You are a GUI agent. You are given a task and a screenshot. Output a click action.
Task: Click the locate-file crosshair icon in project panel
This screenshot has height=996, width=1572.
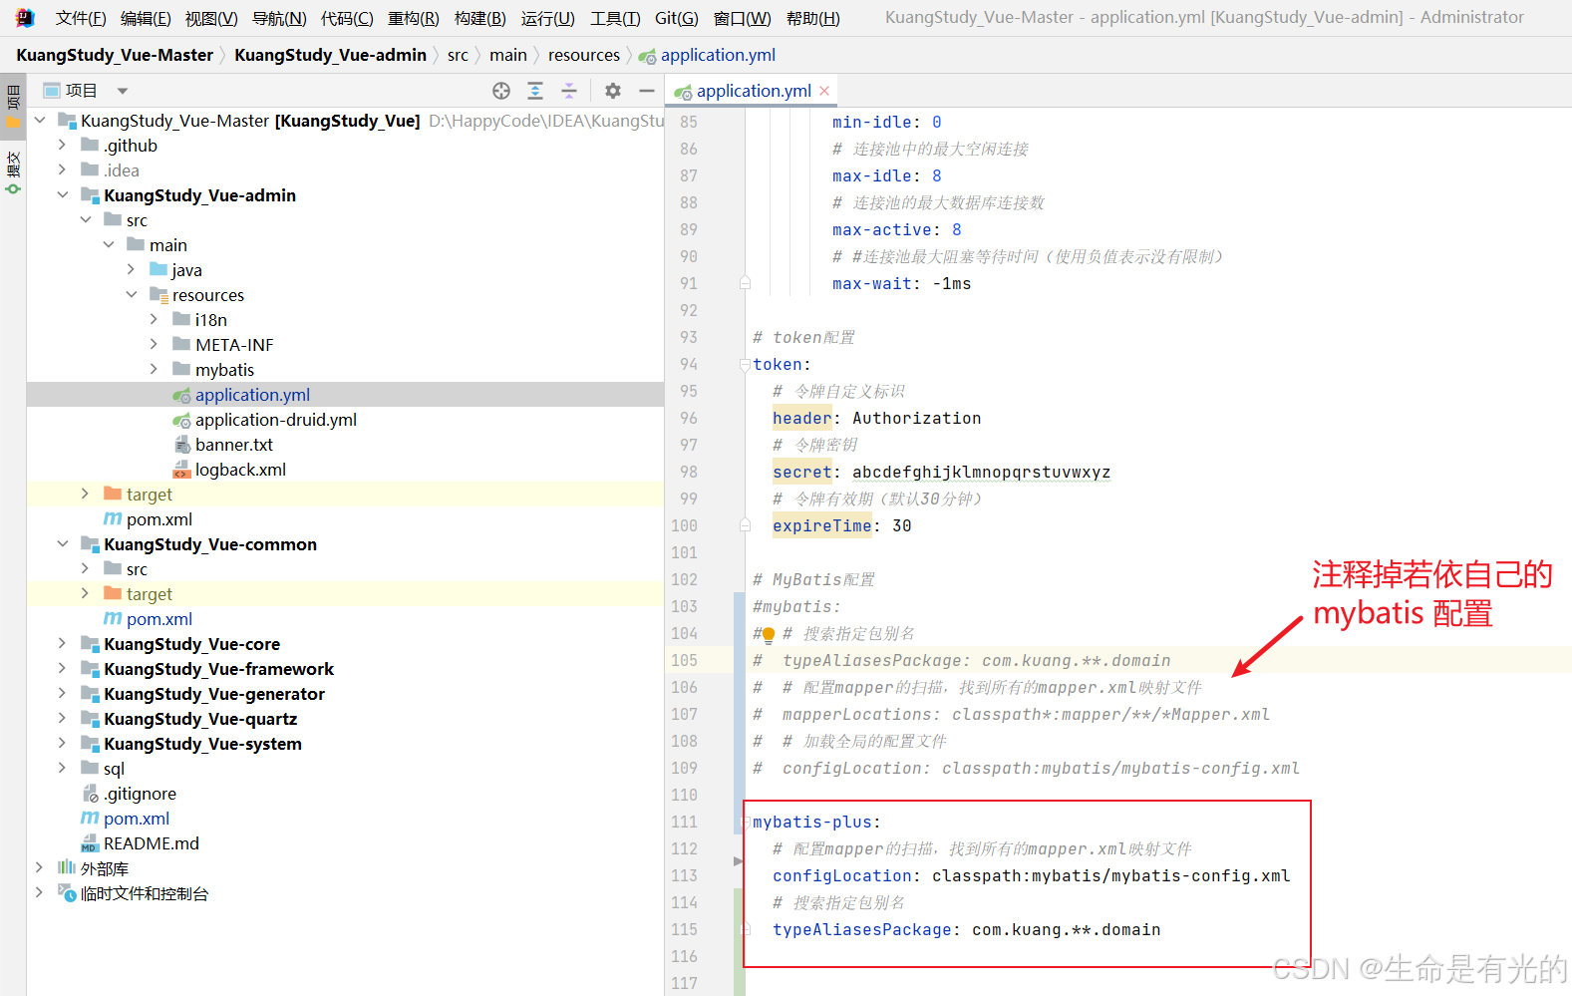[501, 91]
